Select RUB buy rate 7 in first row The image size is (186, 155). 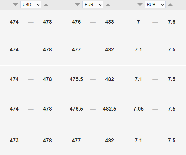138,22
